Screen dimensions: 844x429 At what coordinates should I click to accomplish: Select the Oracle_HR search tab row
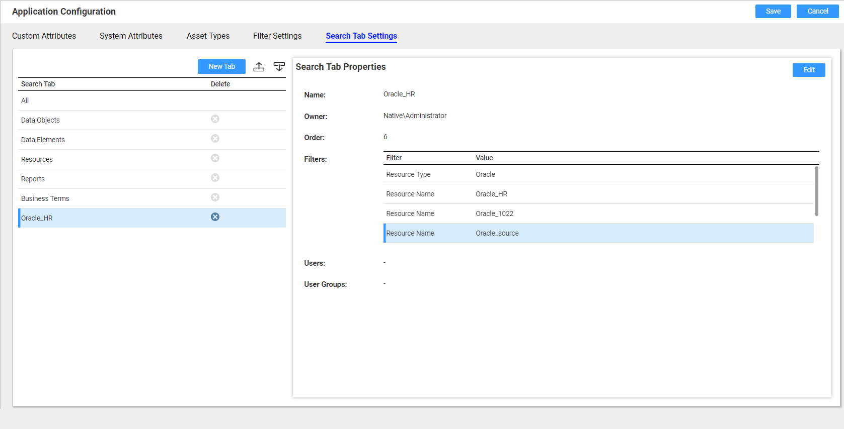(152, 218)
